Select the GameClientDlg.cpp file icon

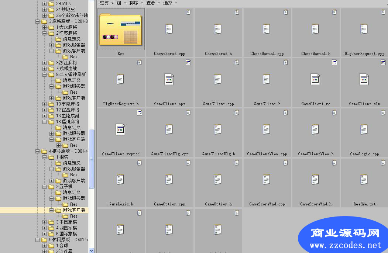coord(169,129)
